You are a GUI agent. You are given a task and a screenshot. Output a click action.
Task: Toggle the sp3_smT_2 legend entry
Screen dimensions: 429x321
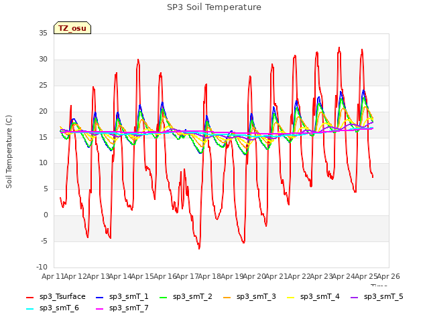[186, 297]
